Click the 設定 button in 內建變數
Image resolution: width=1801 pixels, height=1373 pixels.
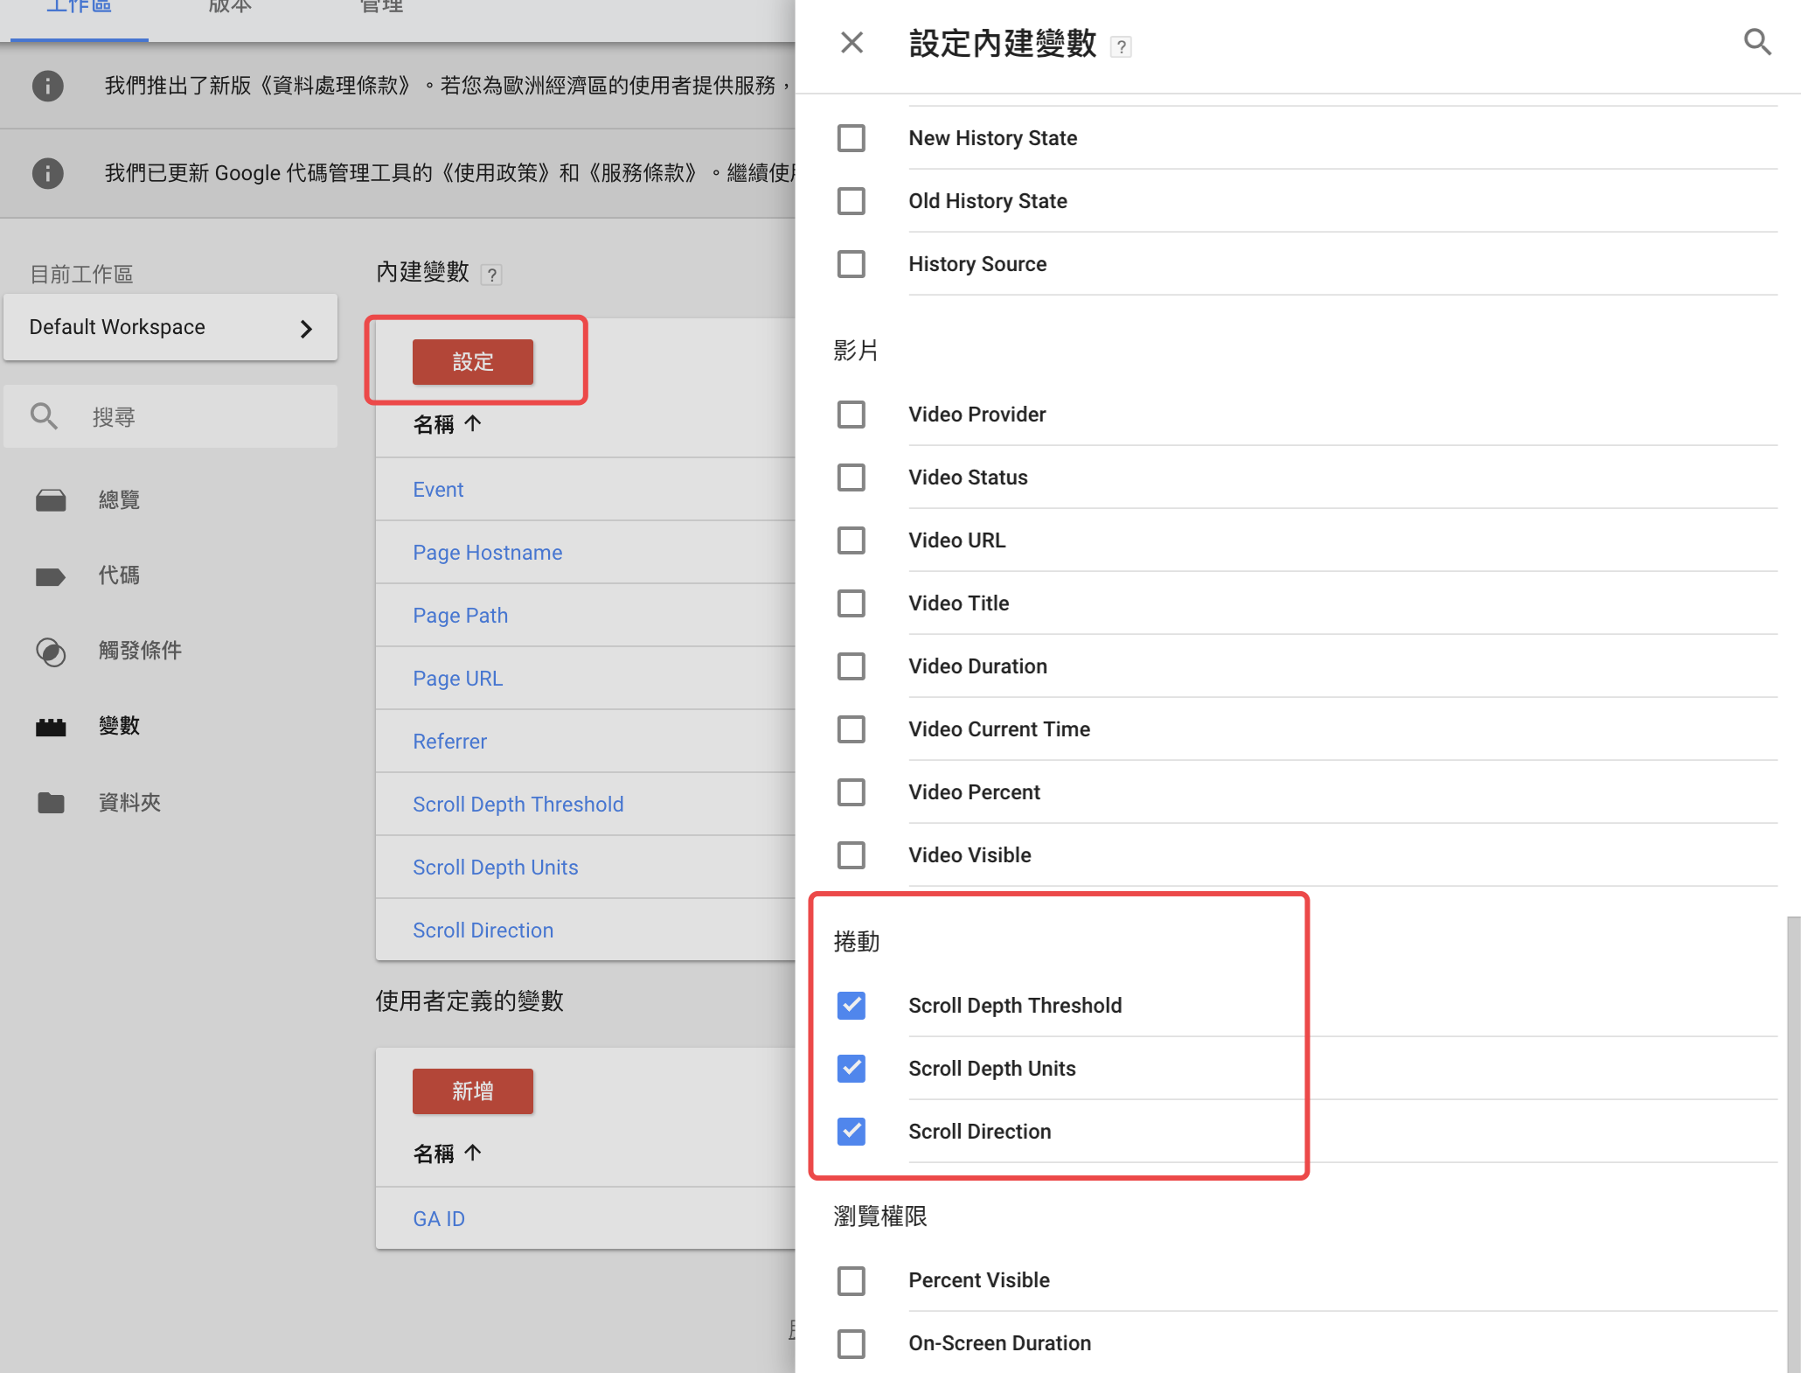click(x=473, y=364)
